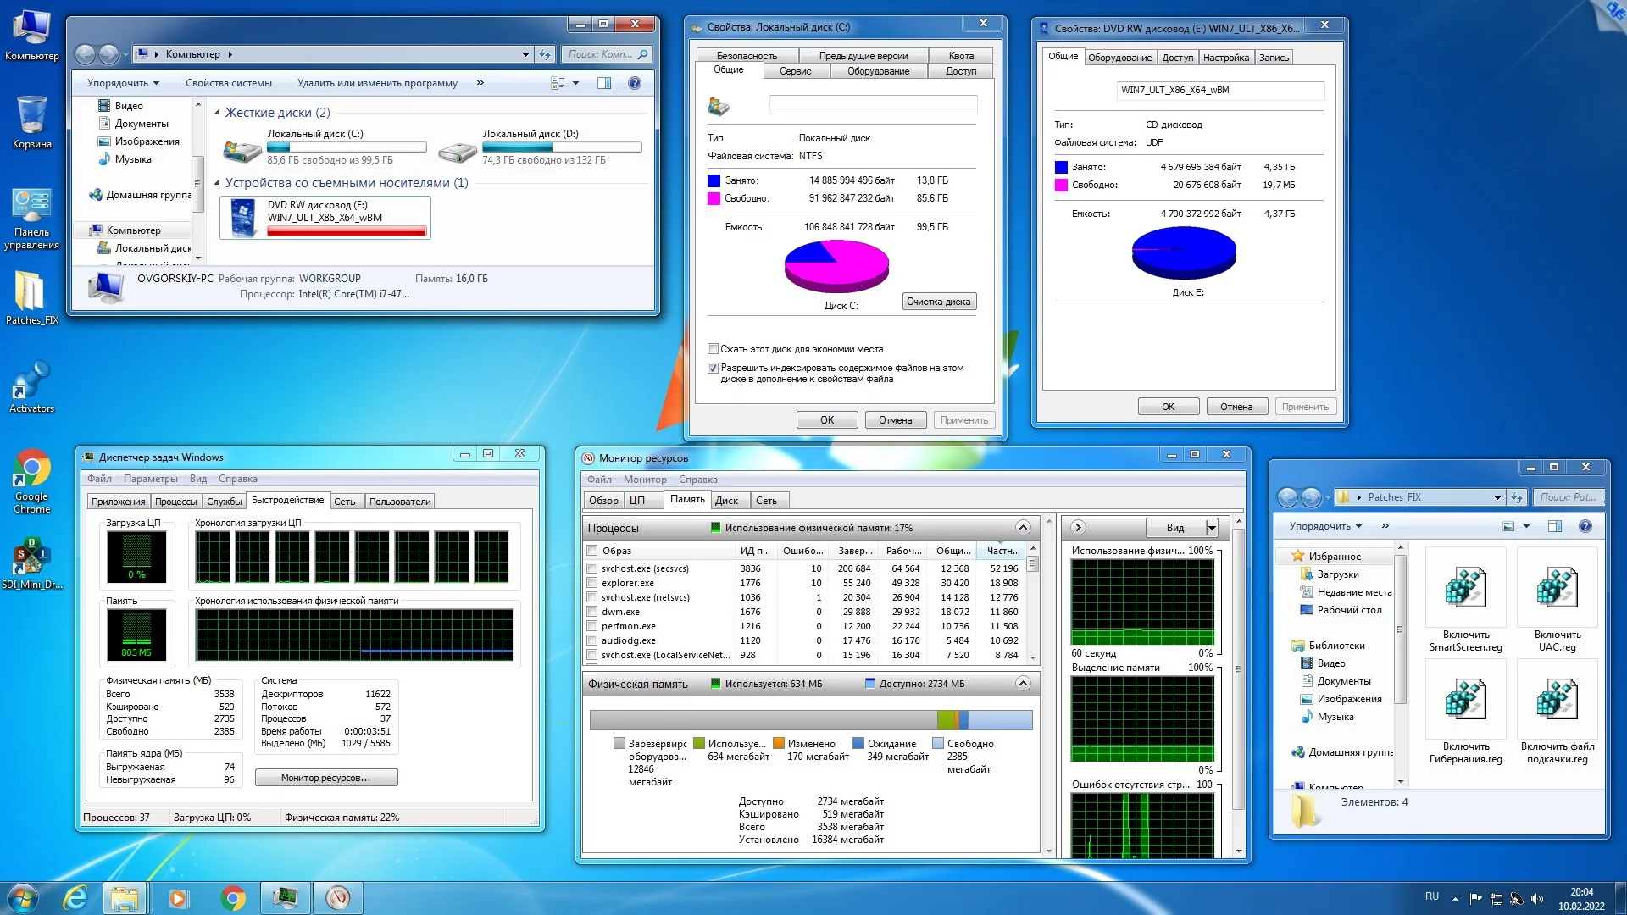Check the explorer.exe process checkbox
The height and width of the screenshot is (915, 1627).
[592, 583]
